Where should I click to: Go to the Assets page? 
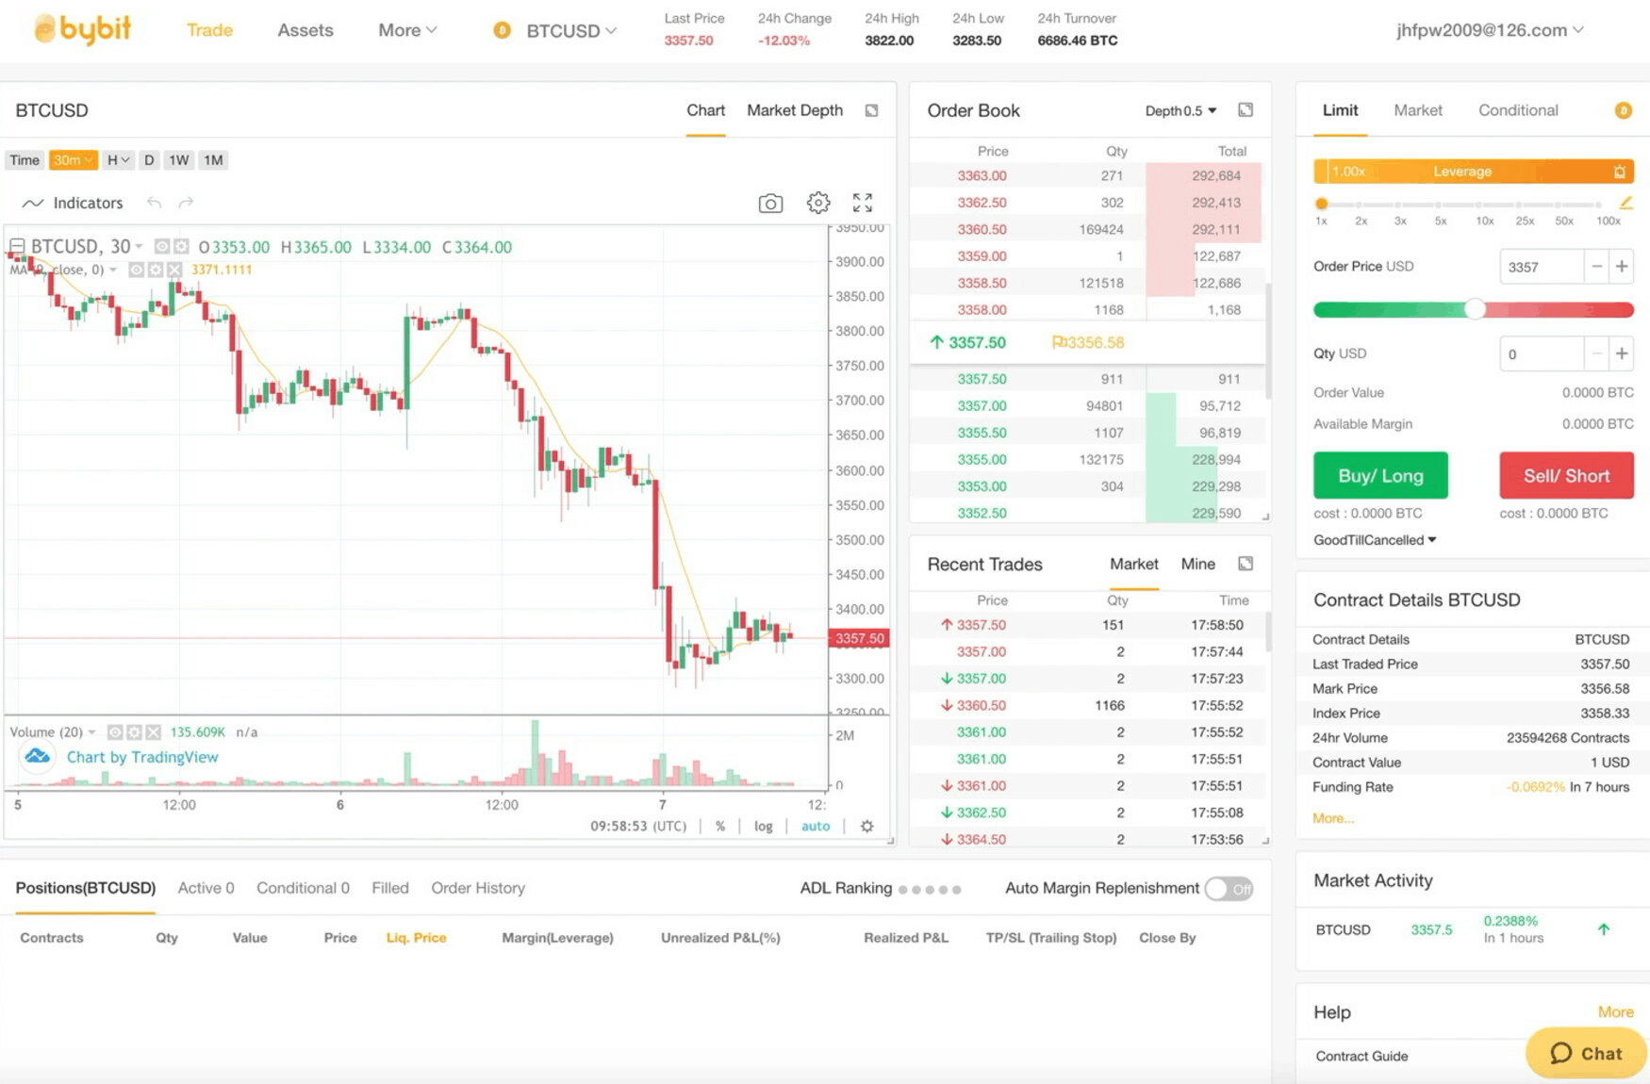(x=305, y=30)
